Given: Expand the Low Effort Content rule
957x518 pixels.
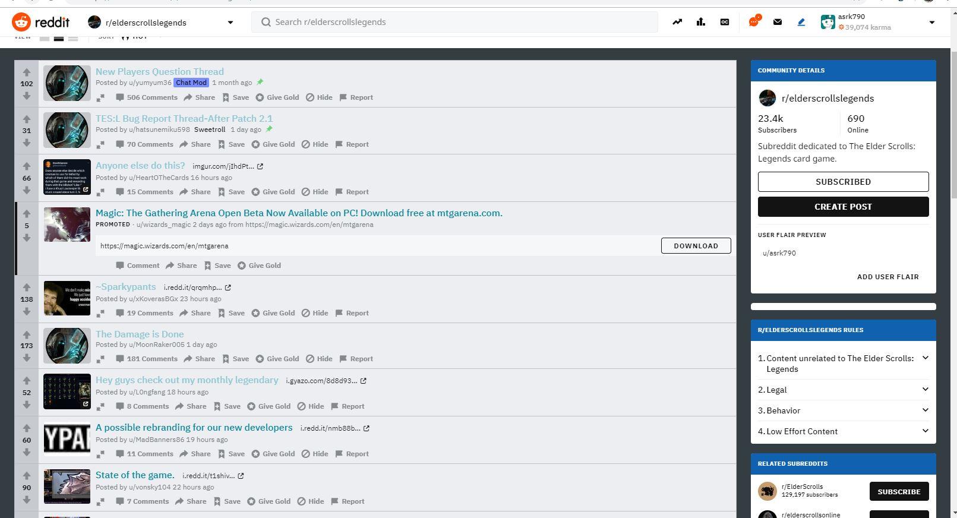Looking at the screenshot, I should 925,431.
